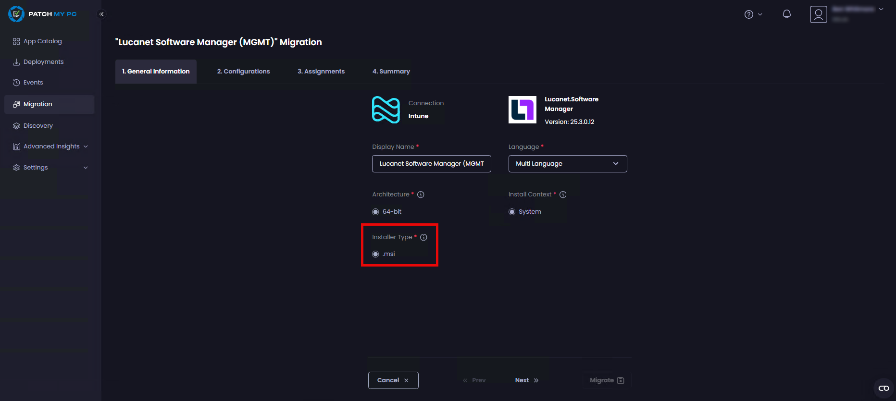Edit the Display Name field
Image resolution: width=896 pixels, height=401 pixels.
(432, 164)
